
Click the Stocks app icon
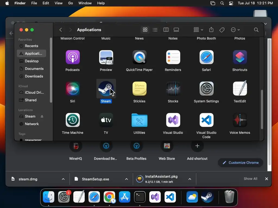point(173,89)
